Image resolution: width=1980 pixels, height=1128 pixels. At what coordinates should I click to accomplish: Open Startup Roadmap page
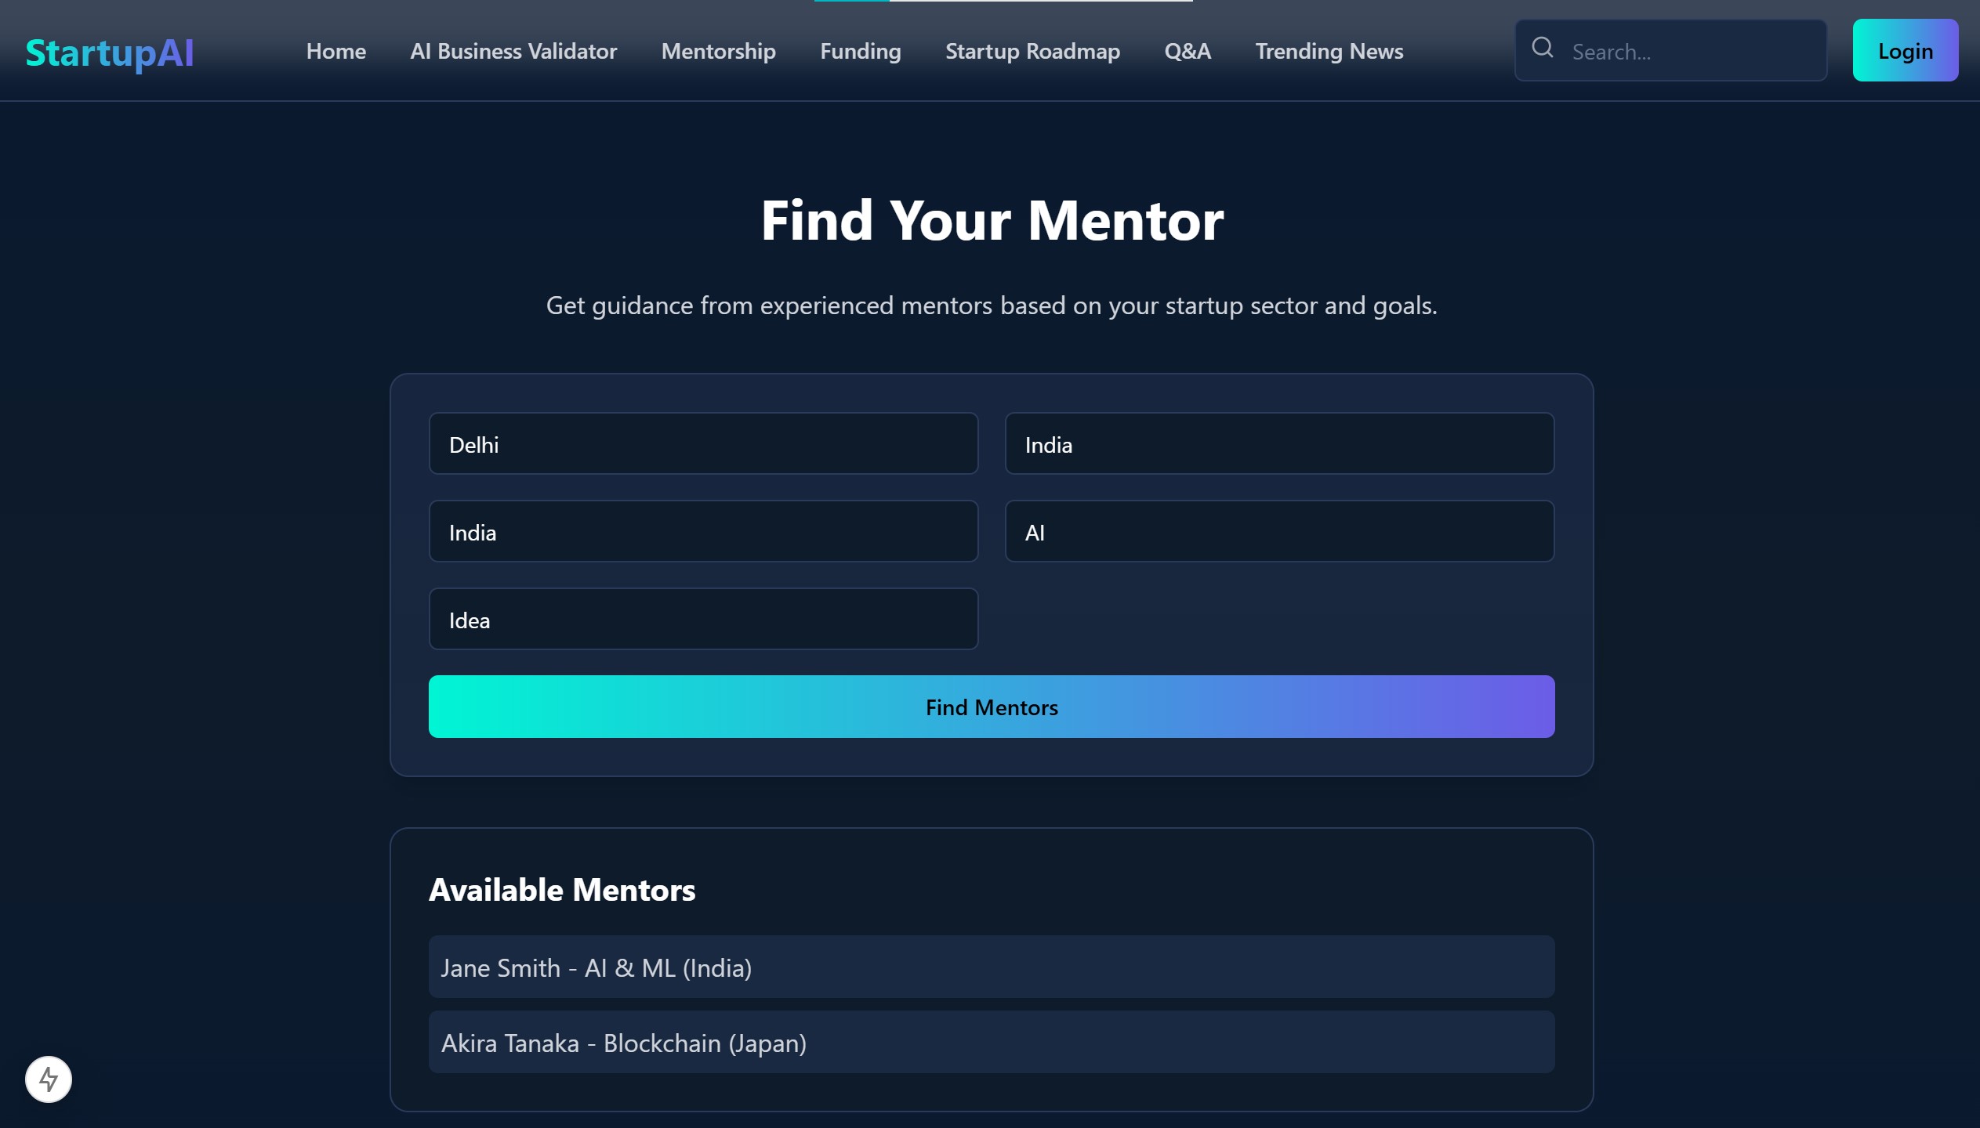(1032, 52)
